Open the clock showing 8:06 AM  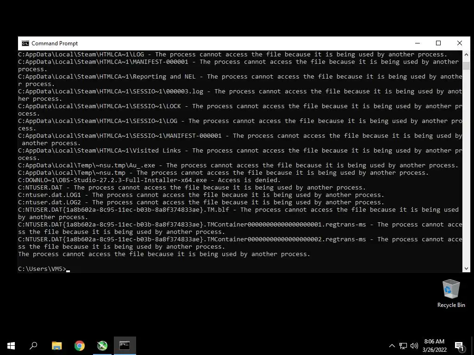coord(434,346)
